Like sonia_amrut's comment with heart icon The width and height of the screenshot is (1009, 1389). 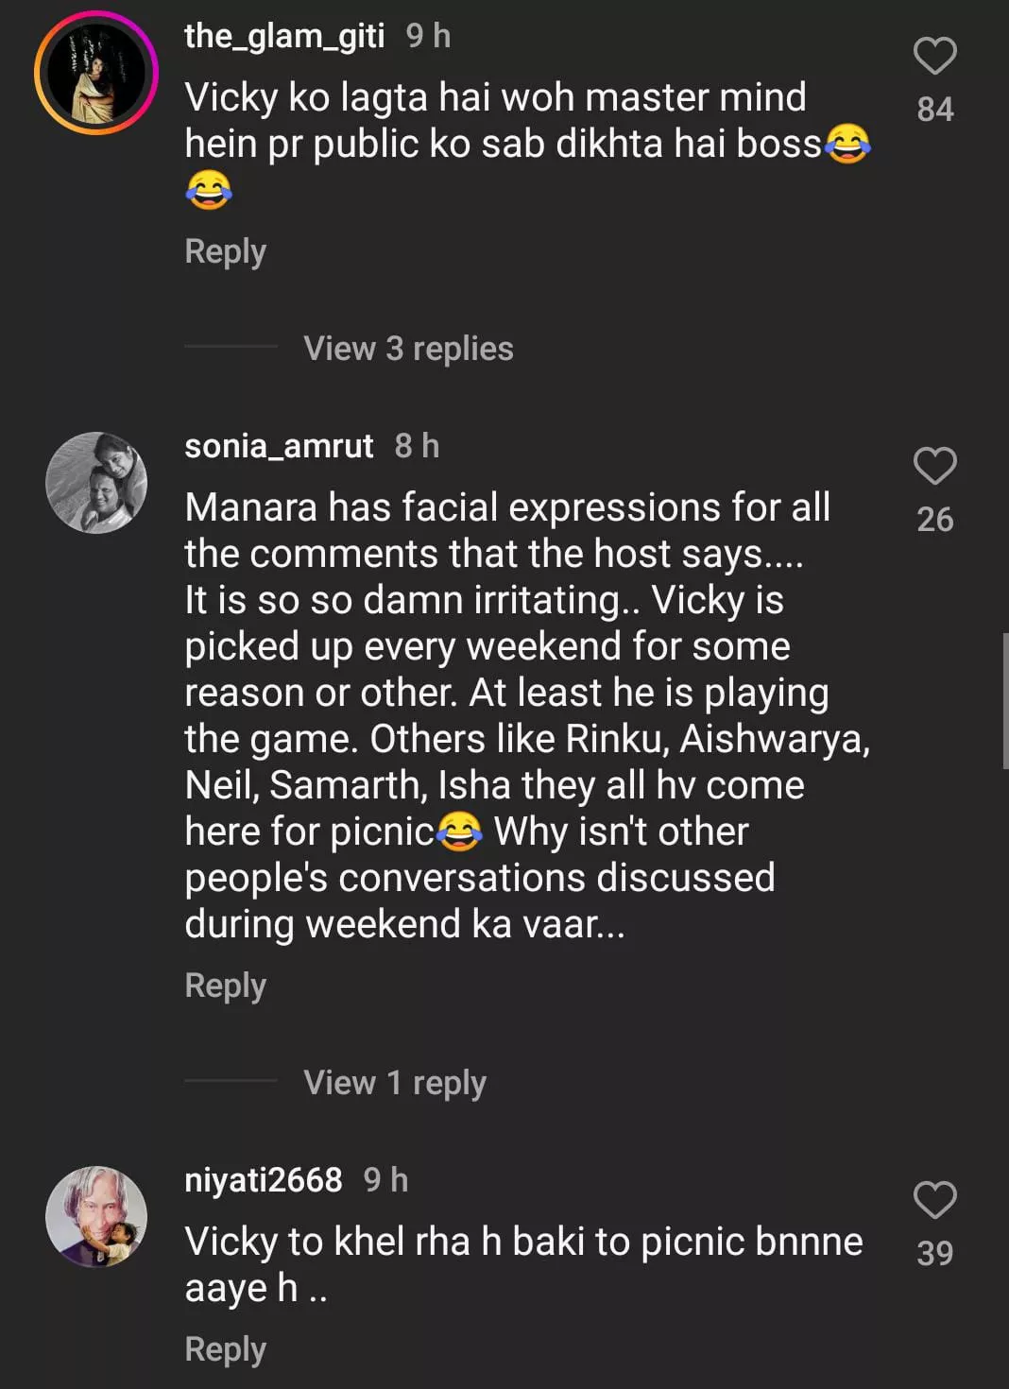pos(934,467)
